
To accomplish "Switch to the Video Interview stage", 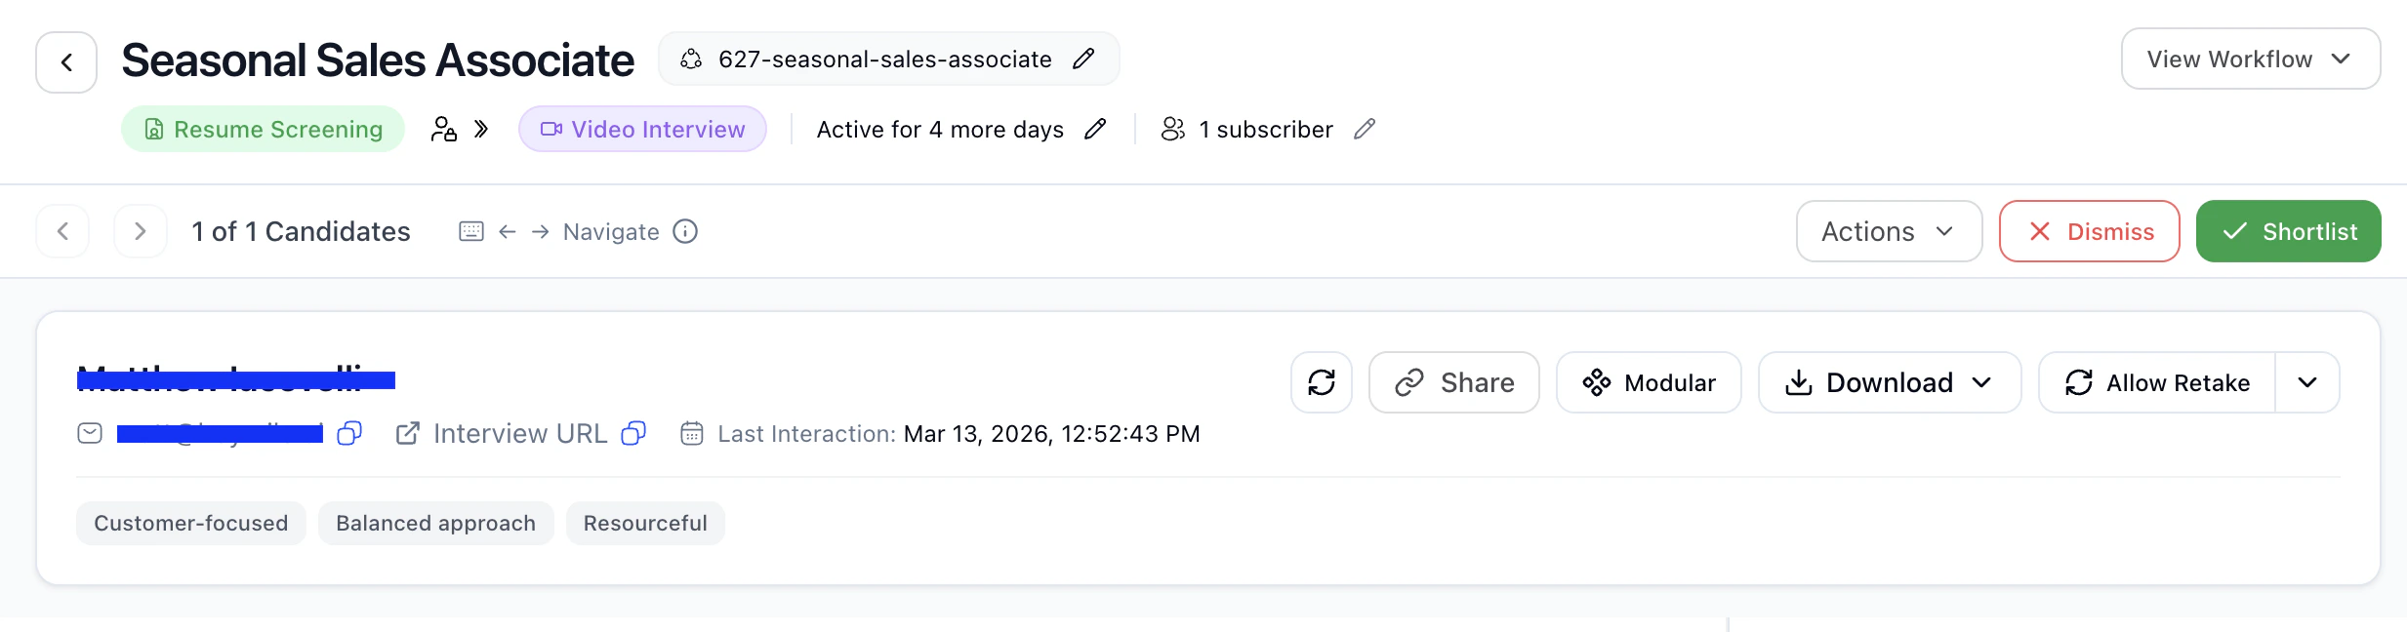I will 642,129.
